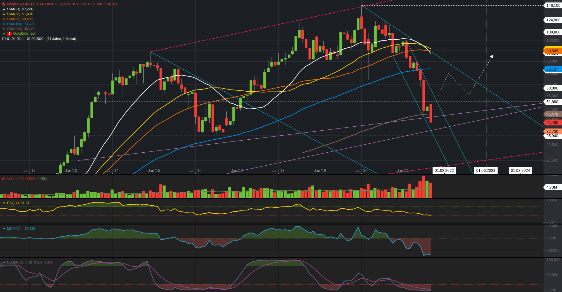Click the clock icon beside date range

click(x=4, y=39)
